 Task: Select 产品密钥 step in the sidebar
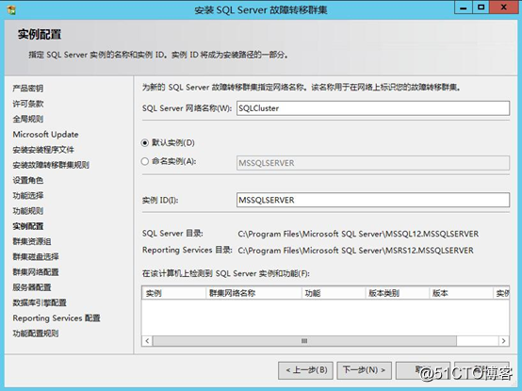(x=28, y=89)
